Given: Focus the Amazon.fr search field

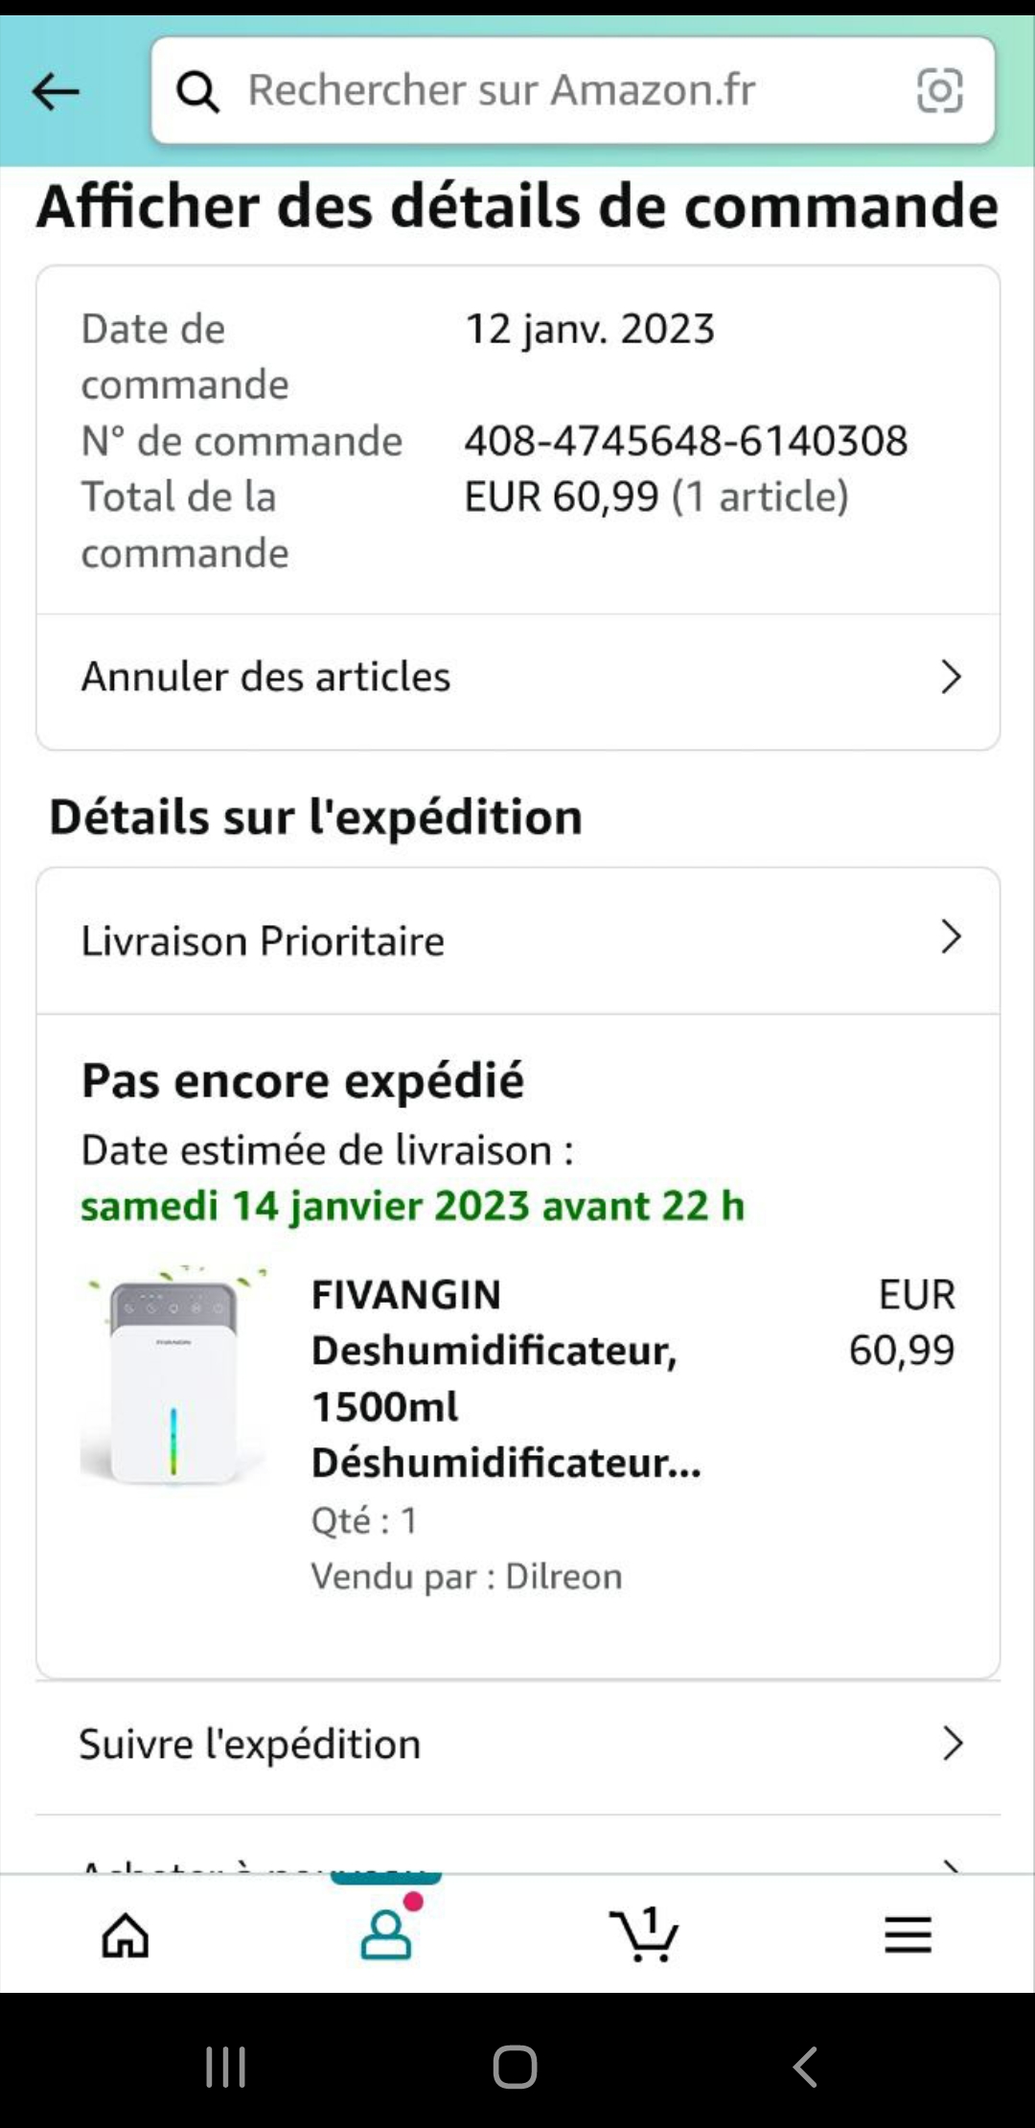Looking at the screenshot, I should point(556,91).
